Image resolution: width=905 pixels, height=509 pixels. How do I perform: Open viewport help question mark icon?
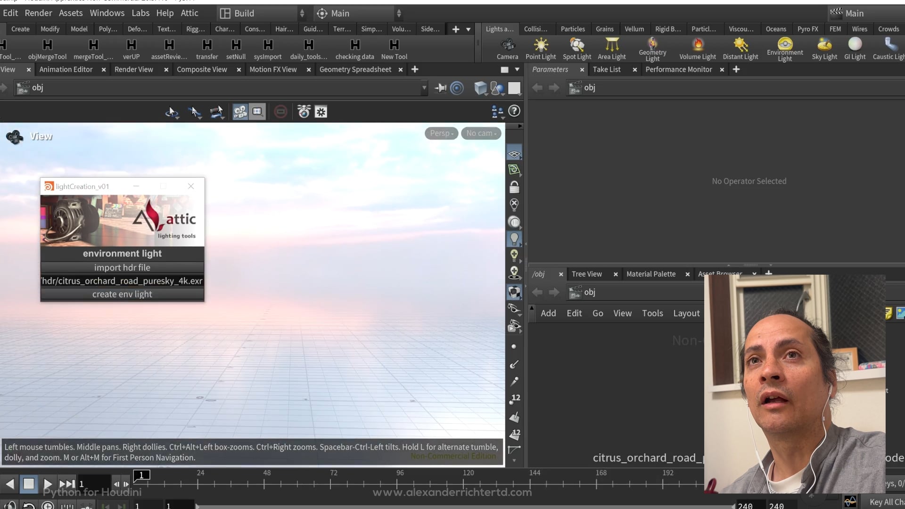(x=514, y=111)
